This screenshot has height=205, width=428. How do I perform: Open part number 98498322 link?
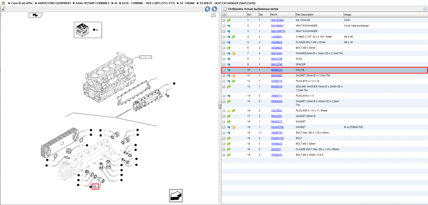point(276,70)
